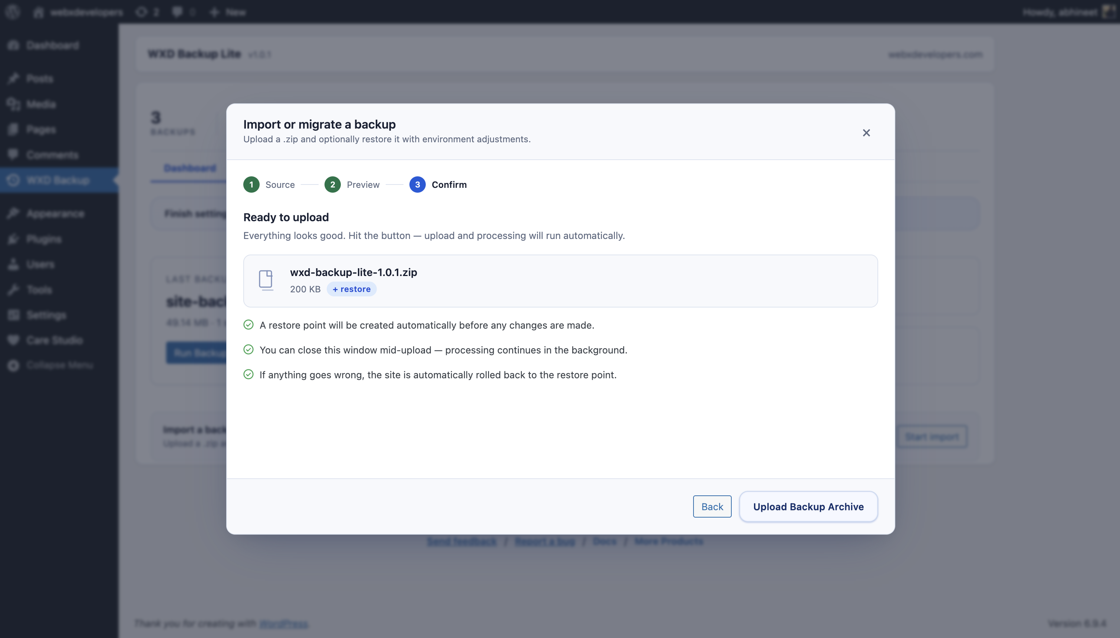Go back to the Preview step
The image size is (1120, 638).
[712, 506]
